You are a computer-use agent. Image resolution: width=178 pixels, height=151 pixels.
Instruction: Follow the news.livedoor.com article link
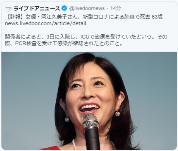pyautogui.click(x=48, y=23)
